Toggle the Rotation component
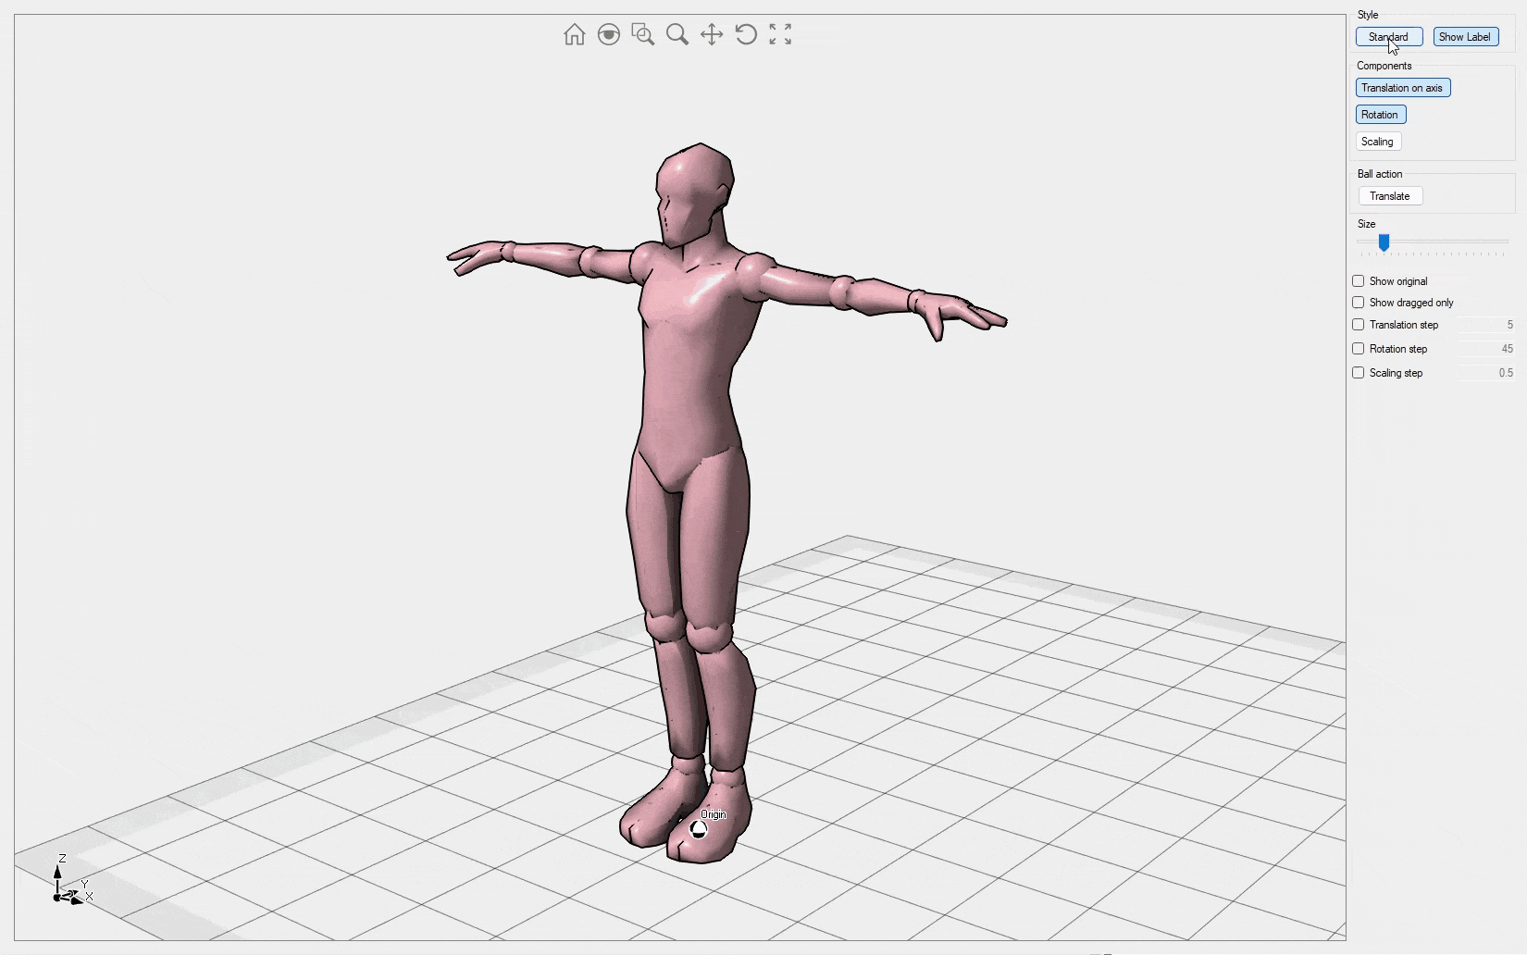This screenshot has width=1527, height=955. coord(1381,115)
